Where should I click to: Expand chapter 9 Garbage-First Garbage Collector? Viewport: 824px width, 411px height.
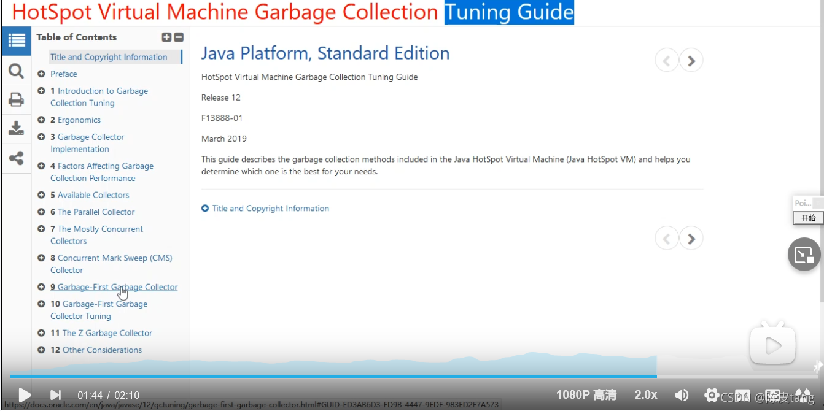(41, 287)
